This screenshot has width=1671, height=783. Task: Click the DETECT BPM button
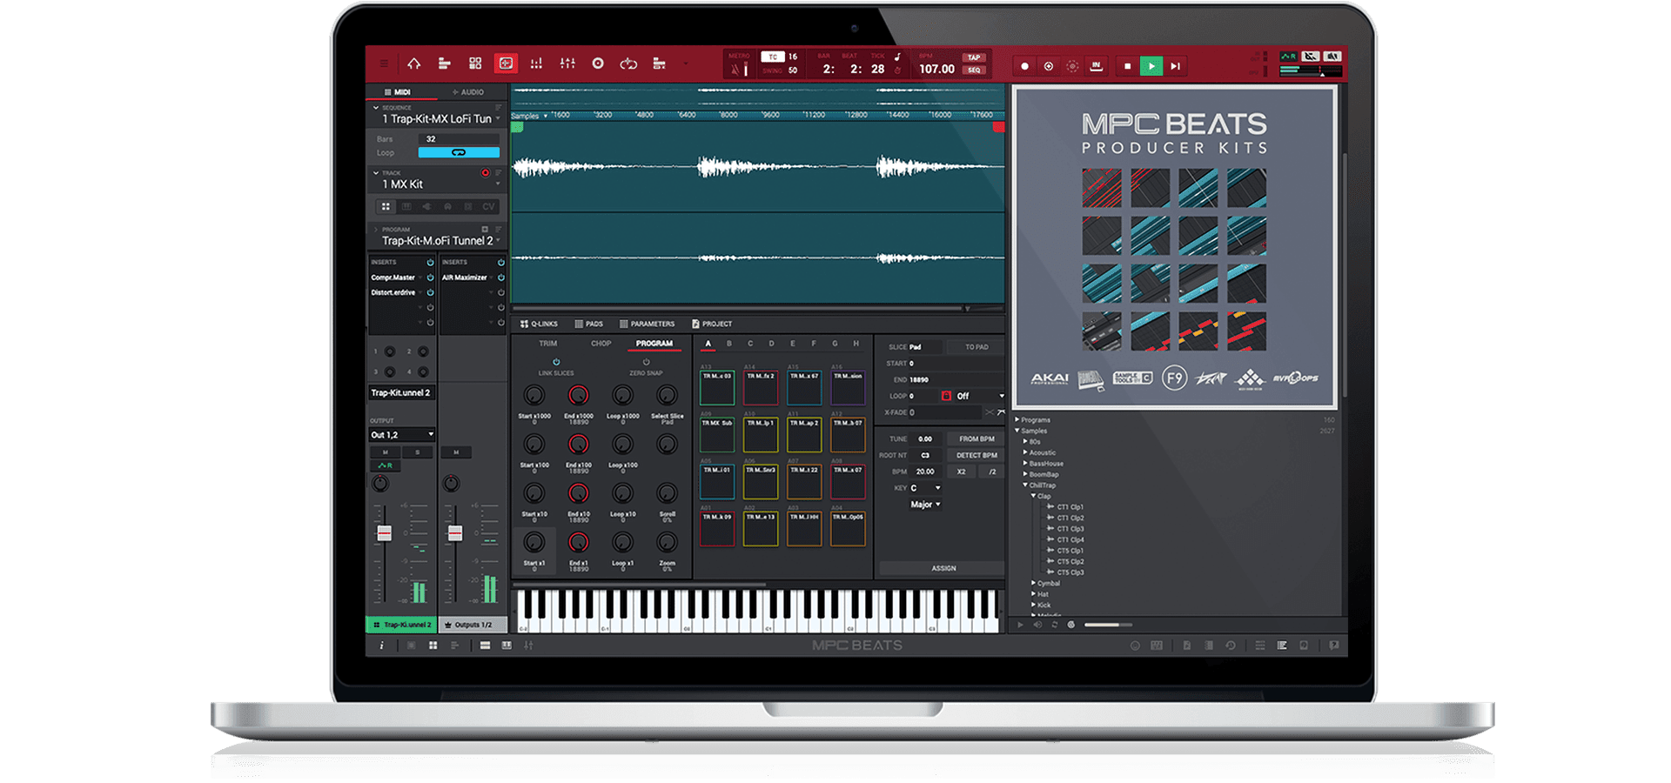(976, 455)
